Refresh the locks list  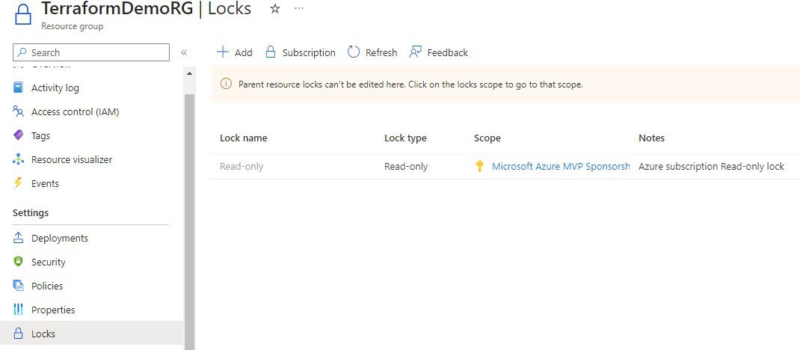[372, 52]
